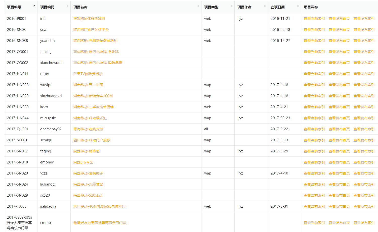The image size is (378, 232).
Task: Click 查看发布索引 for the miguyule row
Action: (x=364, y=118)
